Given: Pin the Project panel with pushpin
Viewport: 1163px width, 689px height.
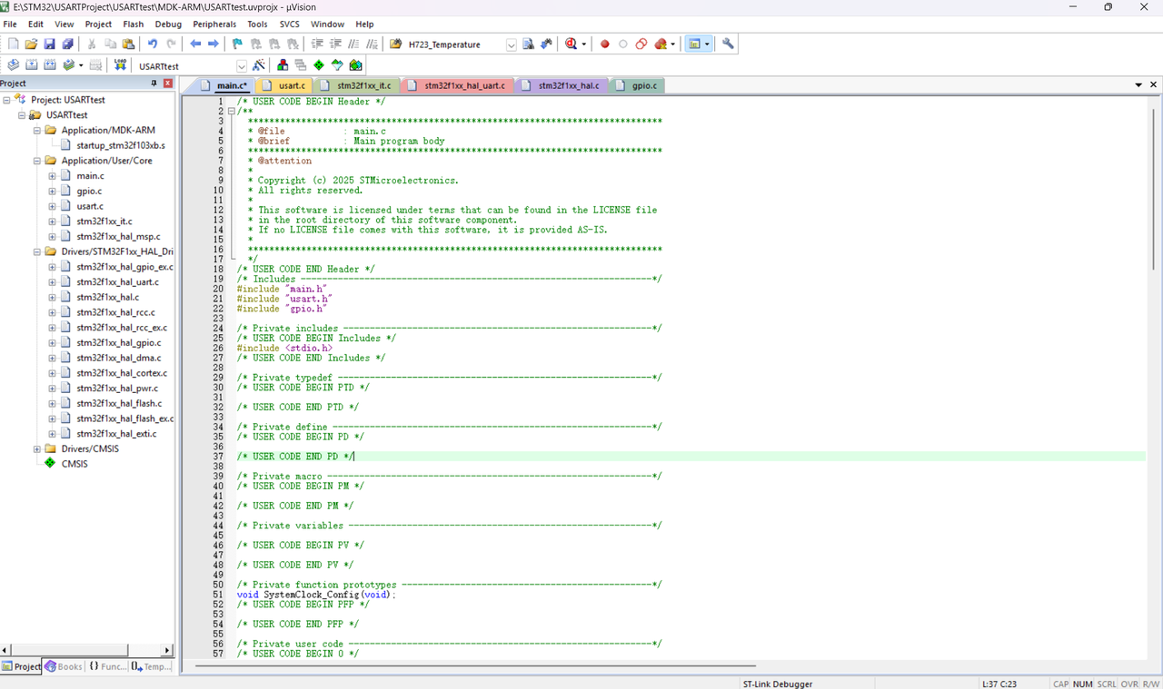Looking at the screenshot, I should coord(154,84).
